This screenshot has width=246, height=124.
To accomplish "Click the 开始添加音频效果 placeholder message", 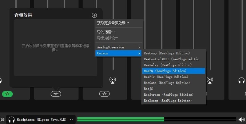I will point(56,48).
